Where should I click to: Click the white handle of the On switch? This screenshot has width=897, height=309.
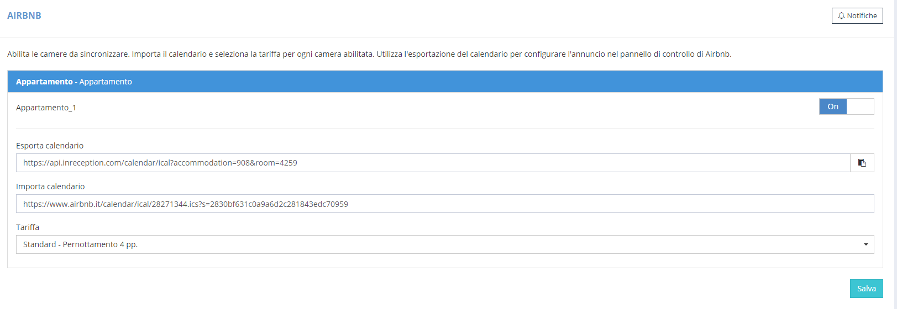(x=860, y=106)
